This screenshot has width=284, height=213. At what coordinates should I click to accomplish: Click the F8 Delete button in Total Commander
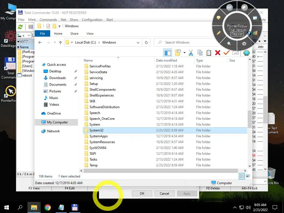pos(213,188)
